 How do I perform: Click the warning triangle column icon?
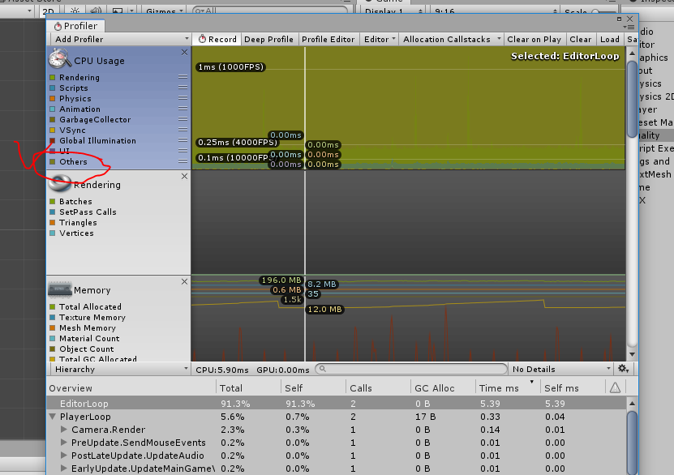coord(615,388)
